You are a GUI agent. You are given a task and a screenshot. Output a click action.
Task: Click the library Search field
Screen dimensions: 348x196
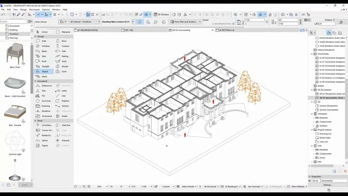click(x=14, y=22)
